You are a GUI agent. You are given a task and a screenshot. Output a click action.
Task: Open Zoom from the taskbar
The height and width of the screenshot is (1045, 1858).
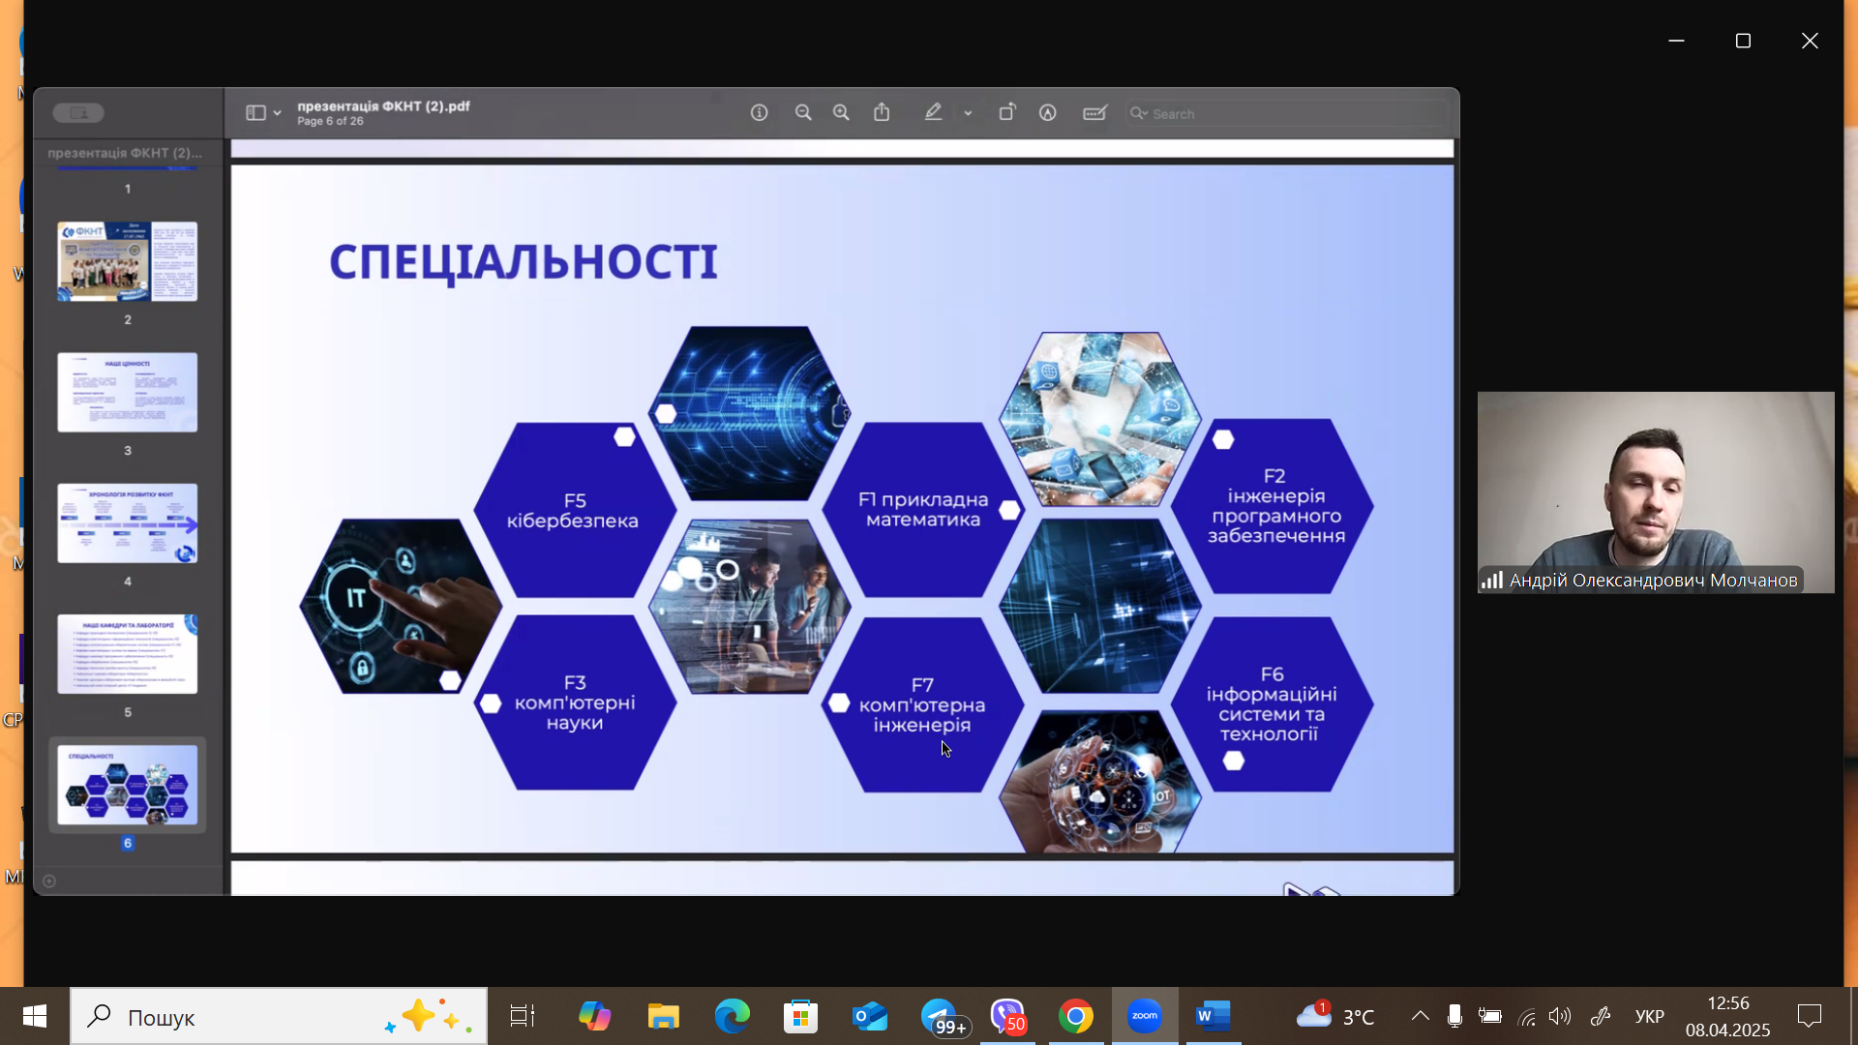pos(1144,1016)
